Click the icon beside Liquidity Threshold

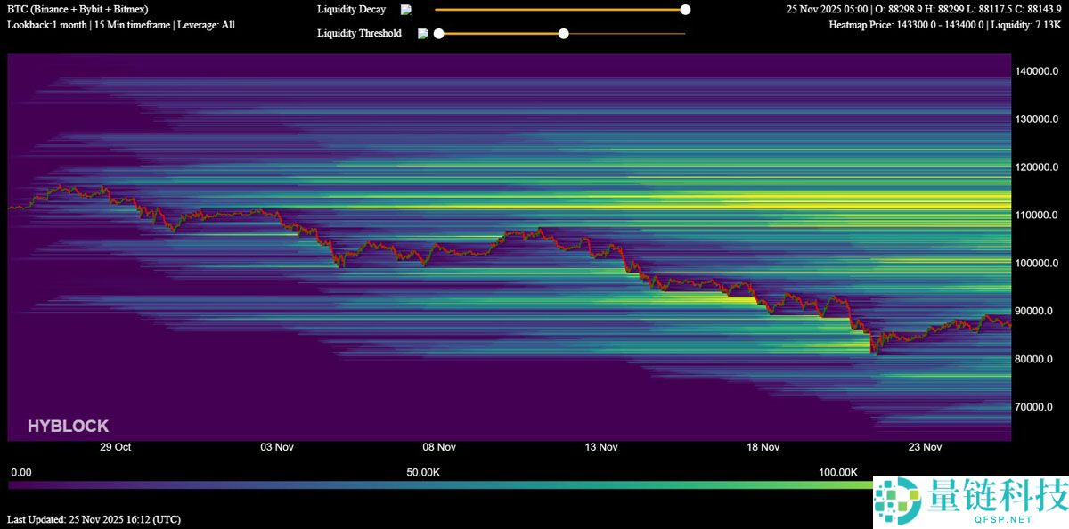(x=423, y=34)
